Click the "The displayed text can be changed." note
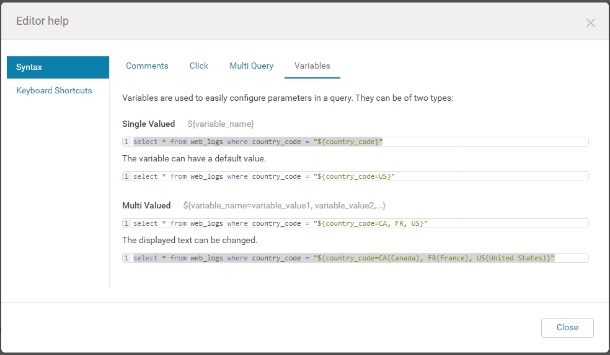Viewport: 610px width, 355px height. point(190,240)
